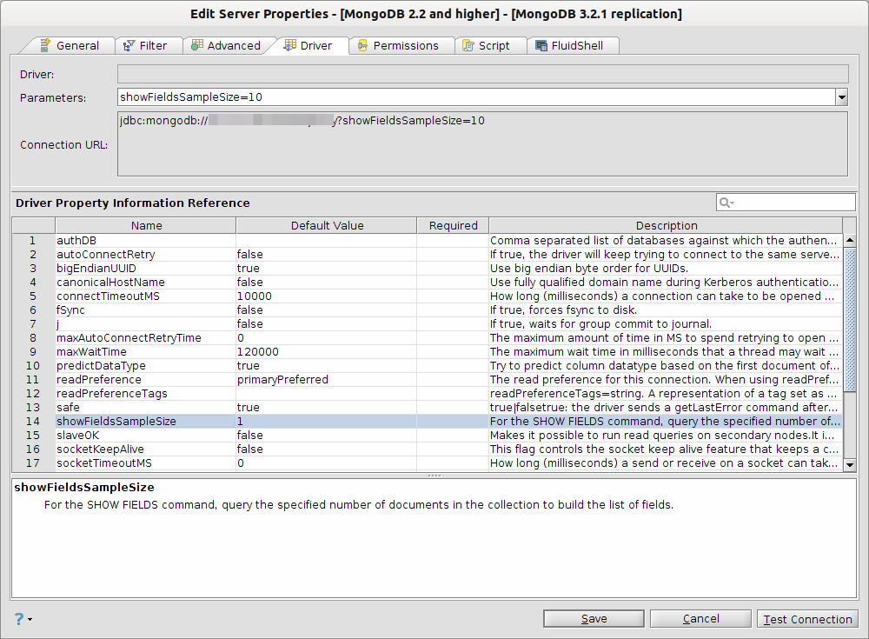The image size is (869, 639).
Task: Click the 120000 default value cell
Action: coord(327,351)
